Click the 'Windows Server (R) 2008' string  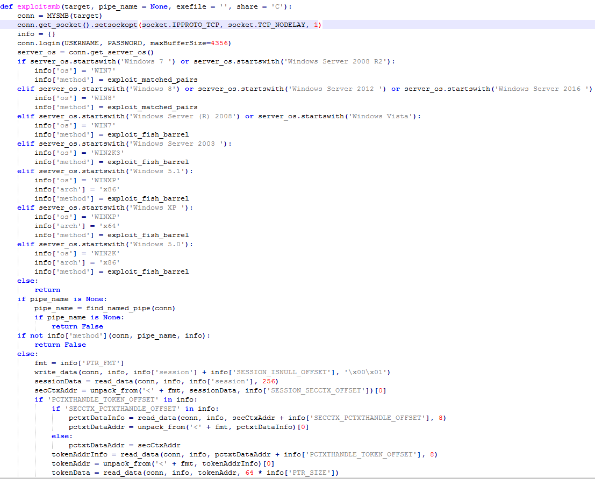pyautogui.click(x=182, y=116)
